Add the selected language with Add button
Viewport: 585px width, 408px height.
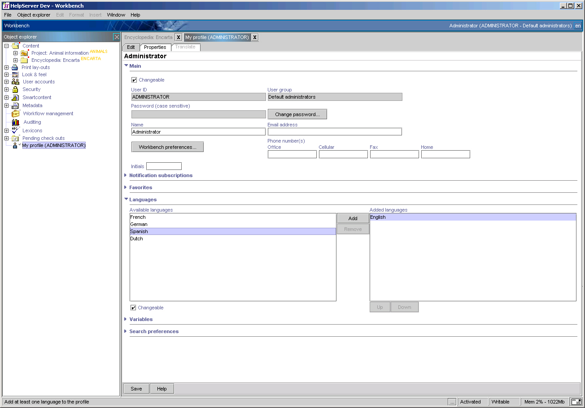(x=353, y=218)
